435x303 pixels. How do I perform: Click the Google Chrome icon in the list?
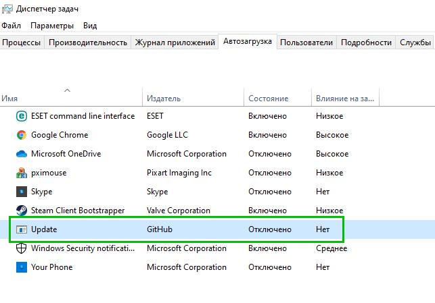point(22,135)
